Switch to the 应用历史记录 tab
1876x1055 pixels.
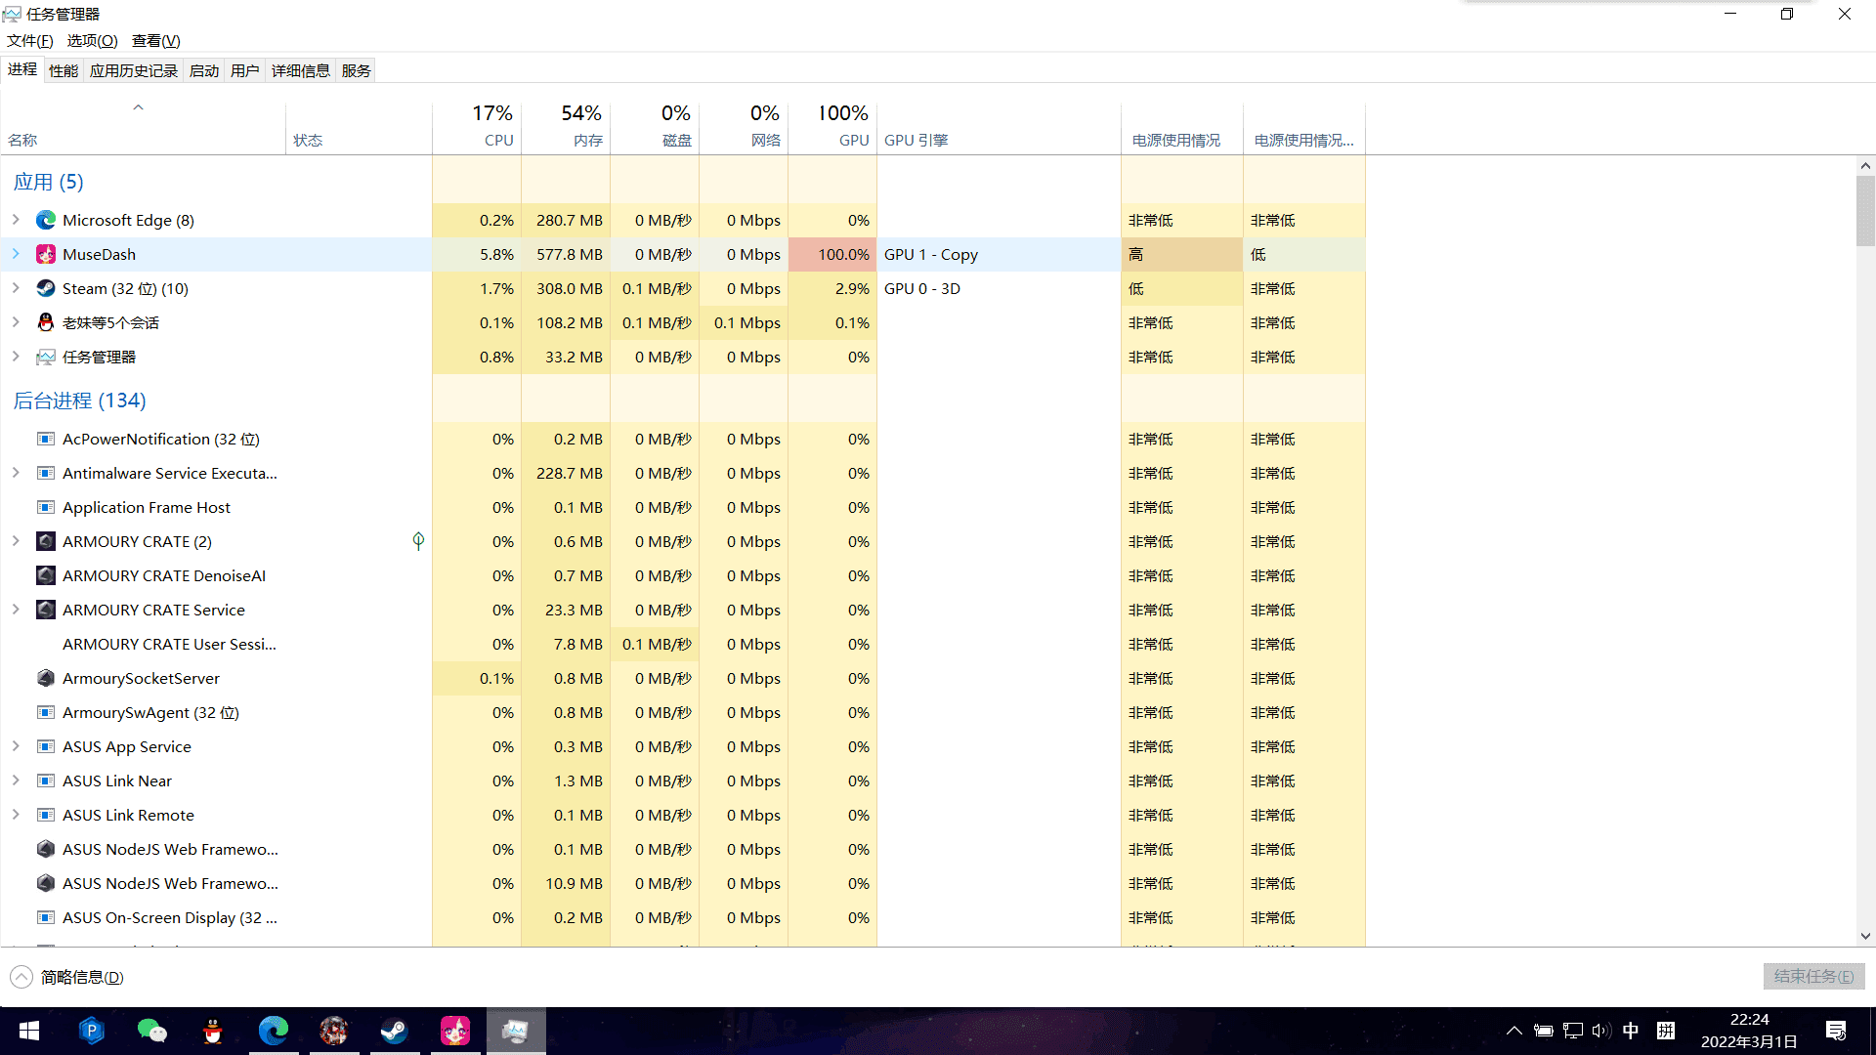pos(134,70)
